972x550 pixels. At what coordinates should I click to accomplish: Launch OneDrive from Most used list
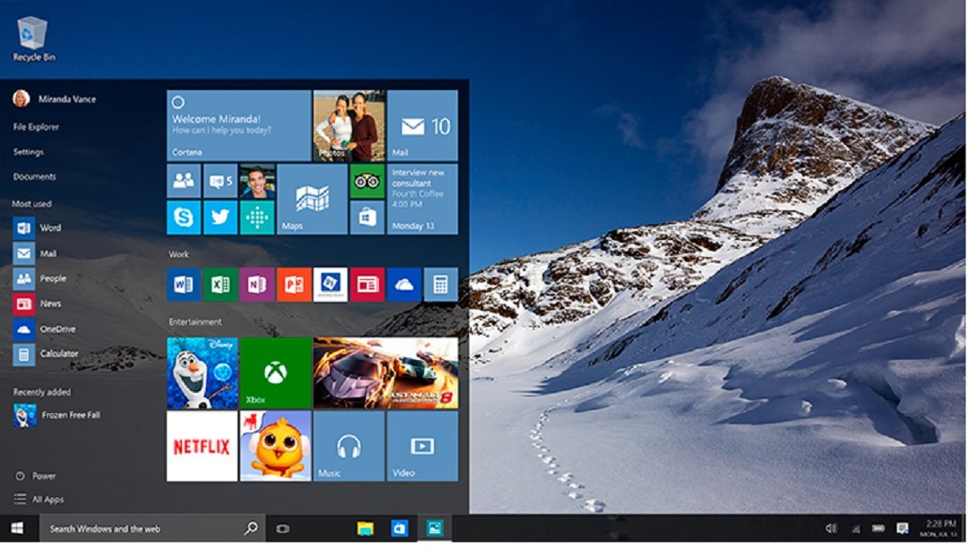(x=44, y=329)
